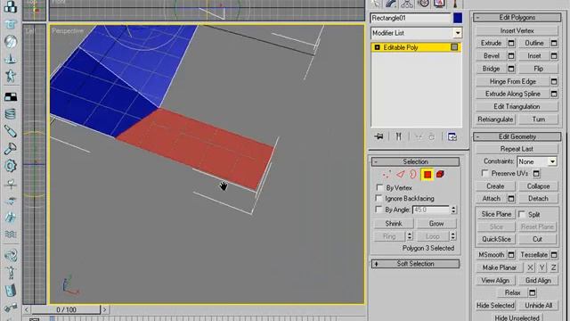The width and height of the screenshot is (570, 321).
Task: Click the Grow selection button
Action: [436, 224]
